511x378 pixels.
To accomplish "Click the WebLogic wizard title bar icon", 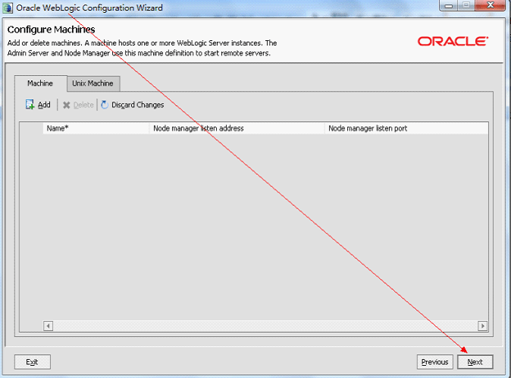I will point(8,8).
